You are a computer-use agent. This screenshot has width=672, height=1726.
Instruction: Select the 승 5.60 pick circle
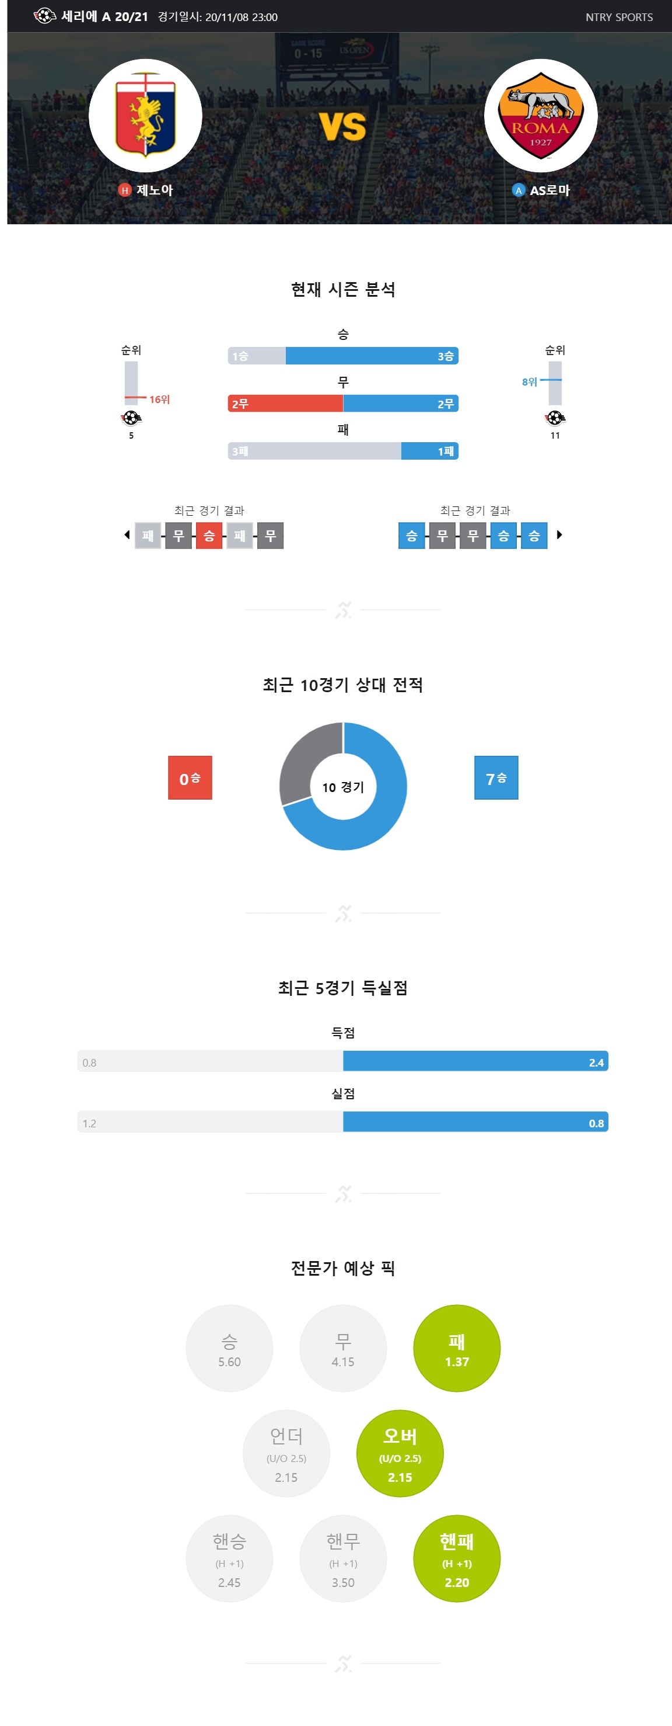point(230,1348)
